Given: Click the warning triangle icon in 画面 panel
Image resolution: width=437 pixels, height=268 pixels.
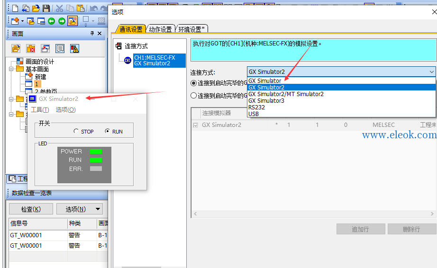Looking at the screenshot, I should click(74, 49).
